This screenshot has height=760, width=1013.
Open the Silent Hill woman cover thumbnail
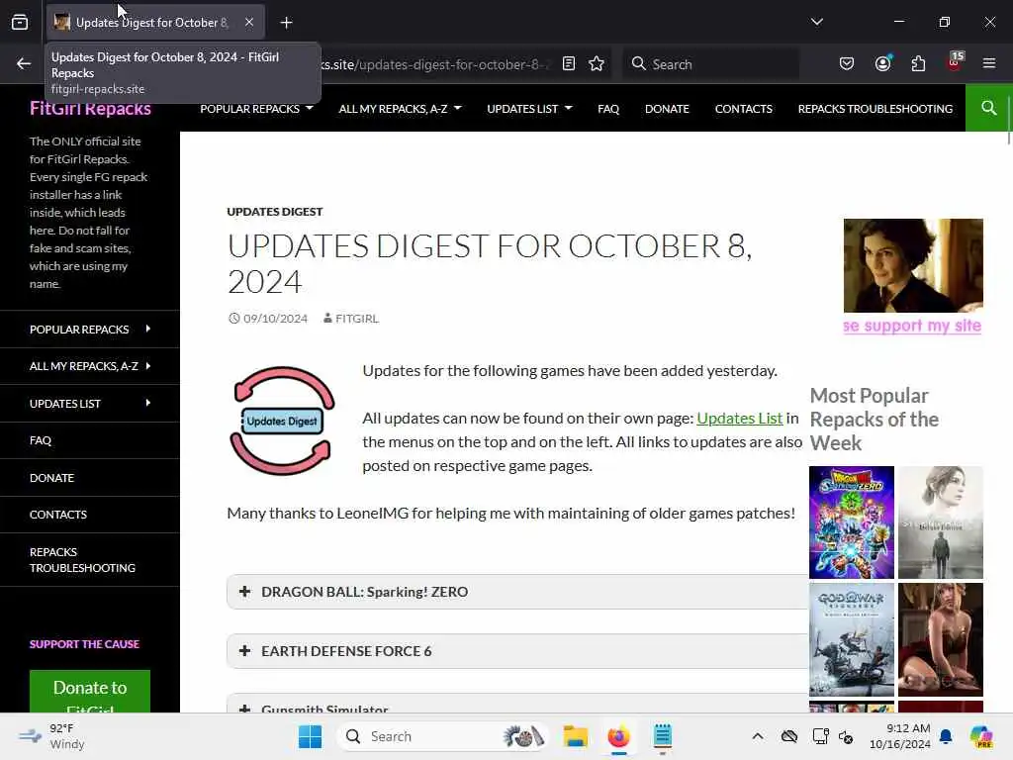941,522
